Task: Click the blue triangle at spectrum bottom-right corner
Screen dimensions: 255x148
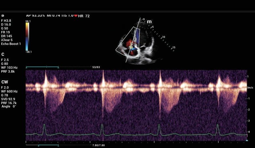Action: pos(247,140)
